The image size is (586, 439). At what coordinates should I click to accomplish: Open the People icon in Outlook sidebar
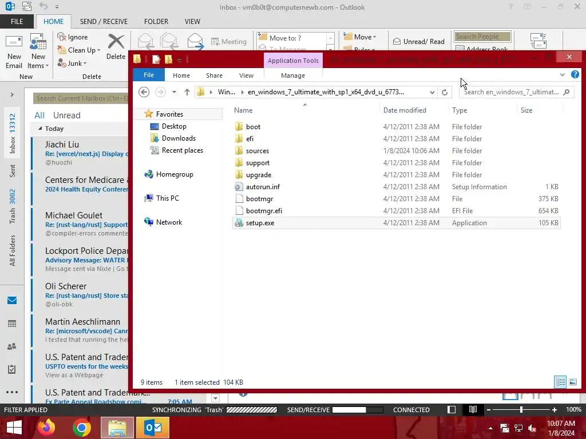(x=12, y=346)
